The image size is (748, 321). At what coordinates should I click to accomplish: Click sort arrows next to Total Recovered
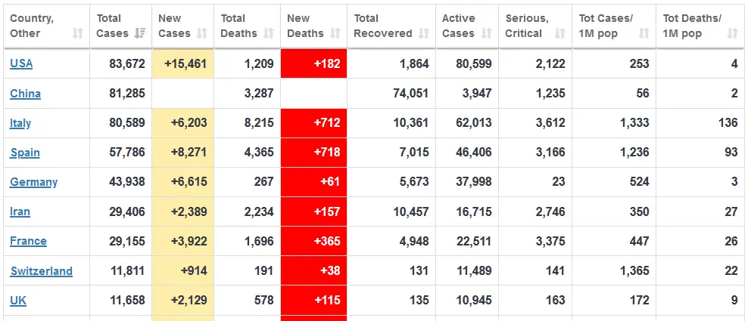point(424,33)
